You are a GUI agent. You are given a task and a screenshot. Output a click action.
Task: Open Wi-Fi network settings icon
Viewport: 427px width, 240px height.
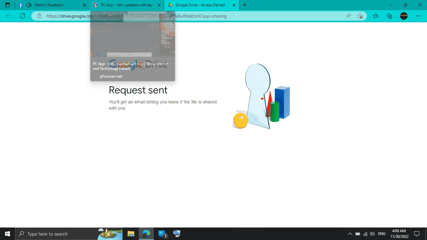click(x=365, y=234)
